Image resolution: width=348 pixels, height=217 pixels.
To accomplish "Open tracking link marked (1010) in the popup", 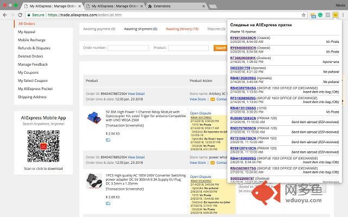I will [243, 108].
